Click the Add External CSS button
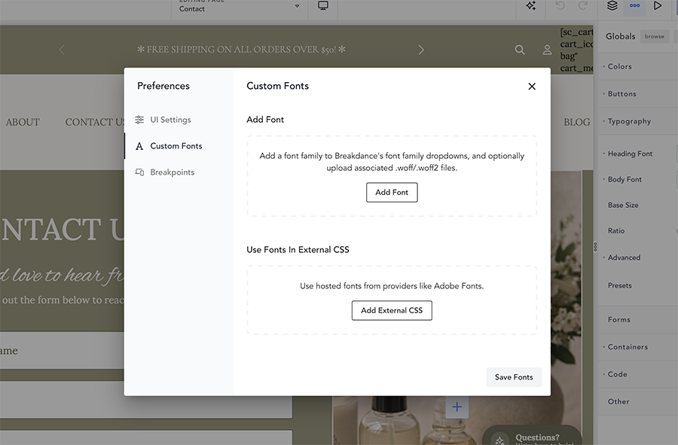The image size is (678, 445). 392,310
